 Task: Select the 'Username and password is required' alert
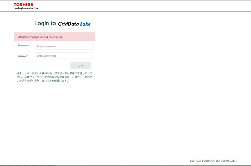54,37
